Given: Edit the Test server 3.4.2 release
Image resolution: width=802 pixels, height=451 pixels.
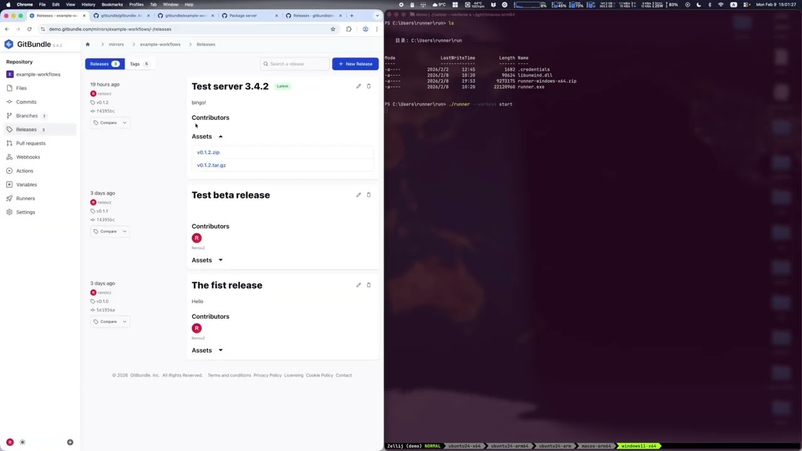Looking at the screenshot, I should (x=358, y=86).
